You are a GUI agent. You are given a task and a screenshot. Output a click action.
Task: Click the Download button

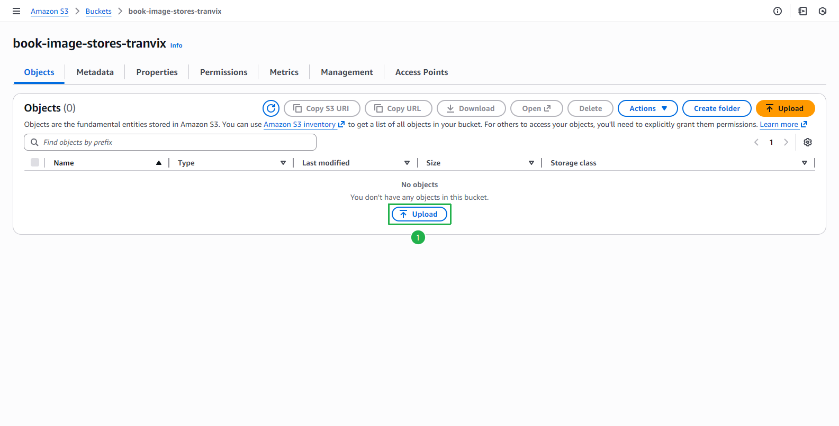(x=471, y=108)
